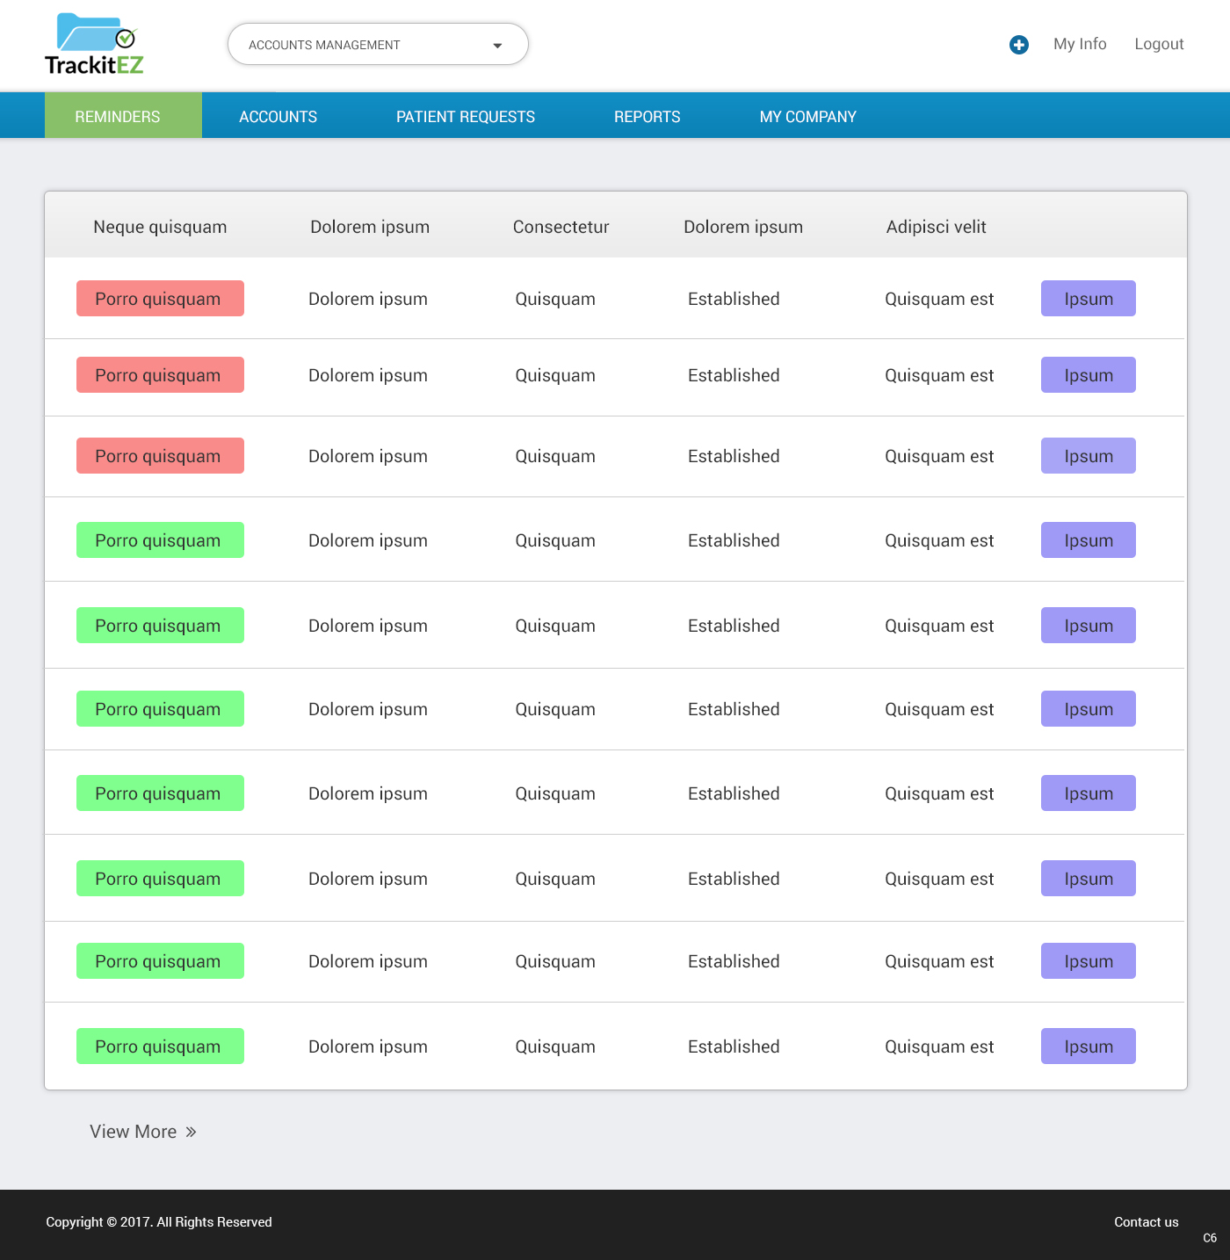The image size is (1230, 1260).
Task: Click the first green Porro quisquam tag
Action: point(160,540)
